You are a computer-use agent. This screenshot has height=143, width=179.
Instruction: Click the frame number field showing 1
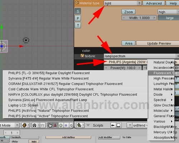(x=11, y=133)
